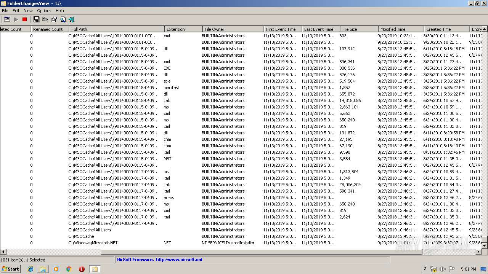Image resolution: width=488 pixels, height=274 pixels.
Task: Sort by the Renamed Count column header
Action: tap(50, 29)
